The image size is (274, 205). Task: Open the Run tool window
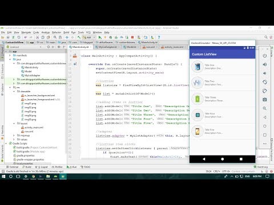72,167
